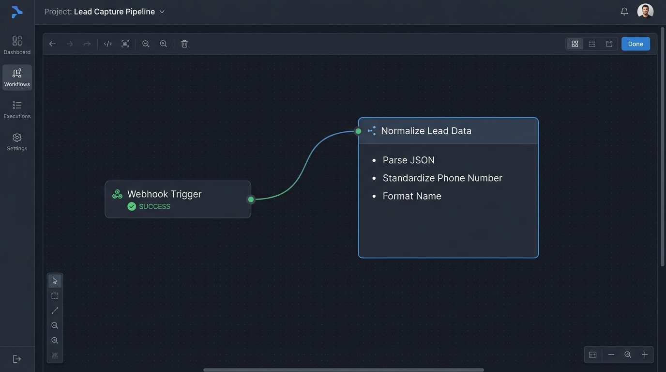The width and height of the screenshot is (666, 372).
Task: Select the pointer tool in the canvas toolbar
Action: (55, 280)
